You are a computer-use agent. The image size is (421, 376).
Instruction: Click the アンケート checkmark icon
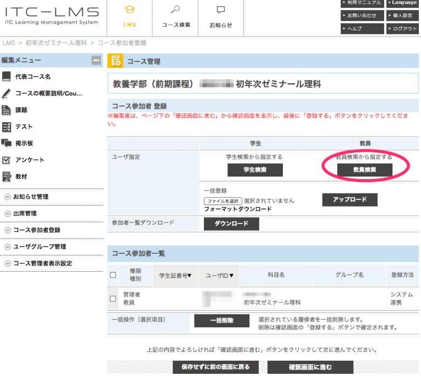7,160
